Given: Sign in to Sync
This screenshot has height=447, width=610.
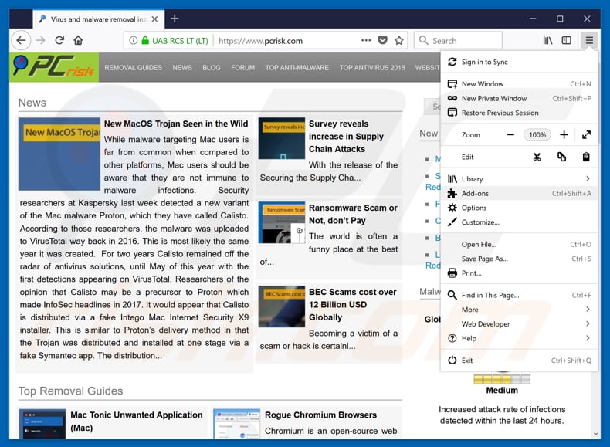Looking at the screenshot, I should click(x=520, y=62).
